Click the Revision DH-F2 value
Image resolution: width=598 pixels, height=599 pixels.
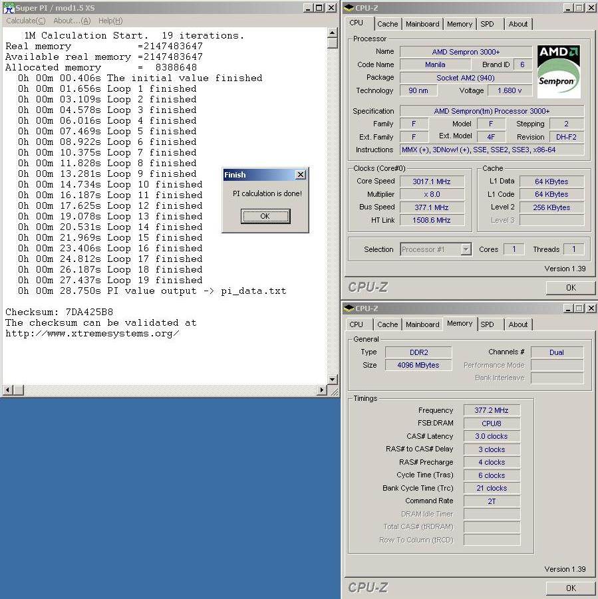point(566,137)
